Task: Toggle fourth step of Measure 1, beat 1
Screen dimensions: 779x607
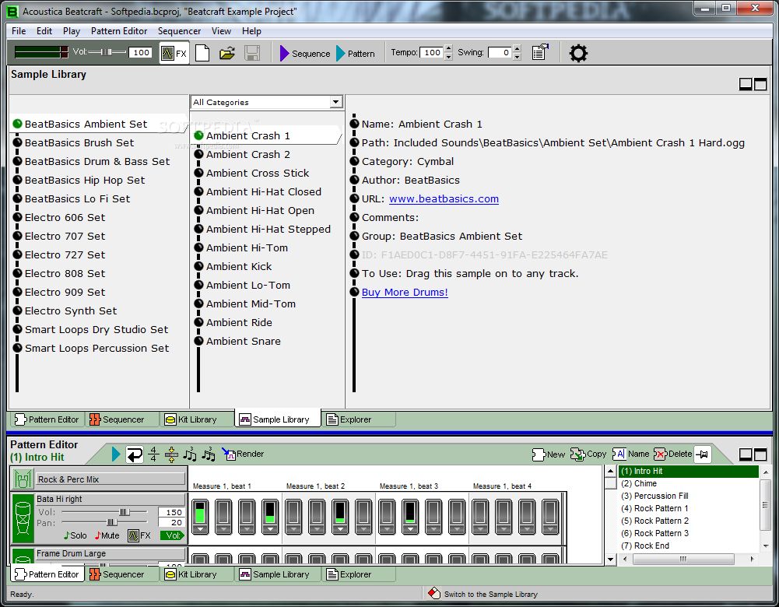Action: 270,512
